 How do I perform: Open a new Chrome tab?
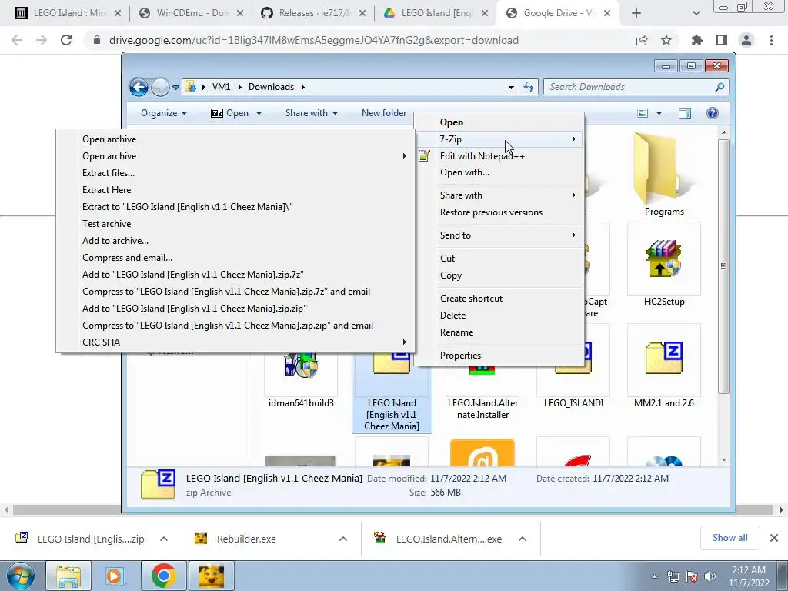point(636,13)
